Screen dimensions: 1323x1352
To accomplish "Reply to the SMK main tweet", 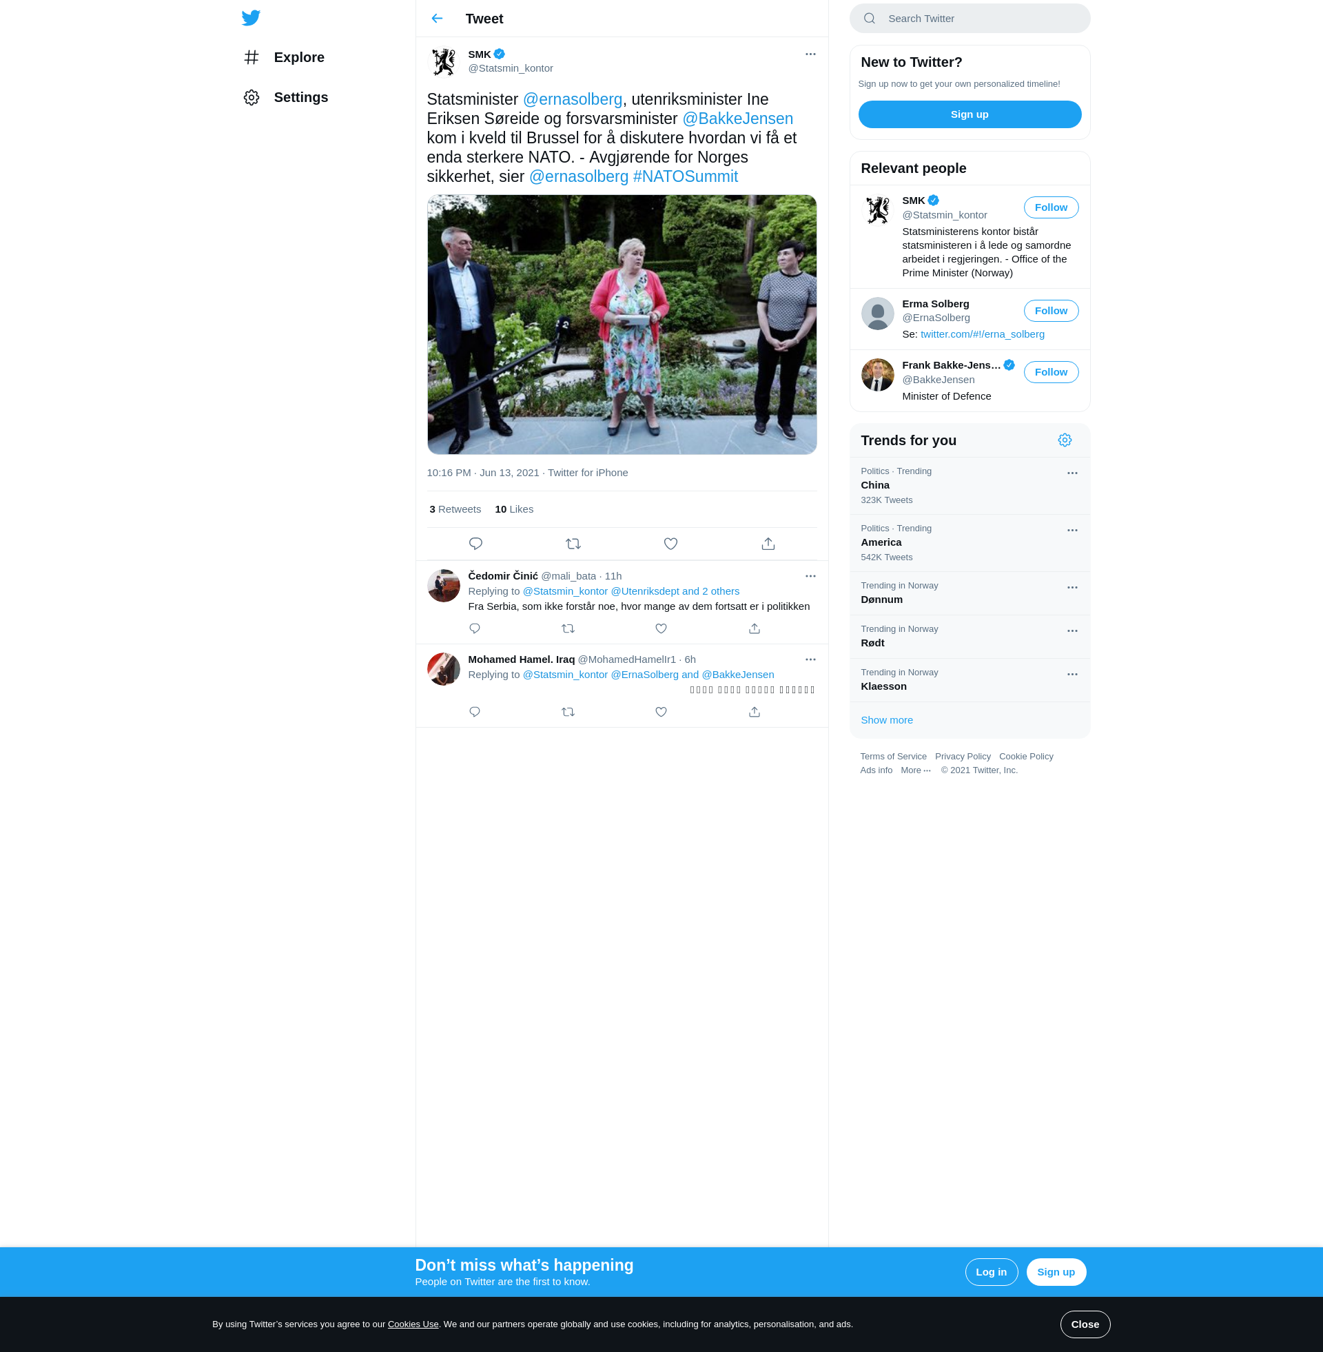I will point(475,544).
